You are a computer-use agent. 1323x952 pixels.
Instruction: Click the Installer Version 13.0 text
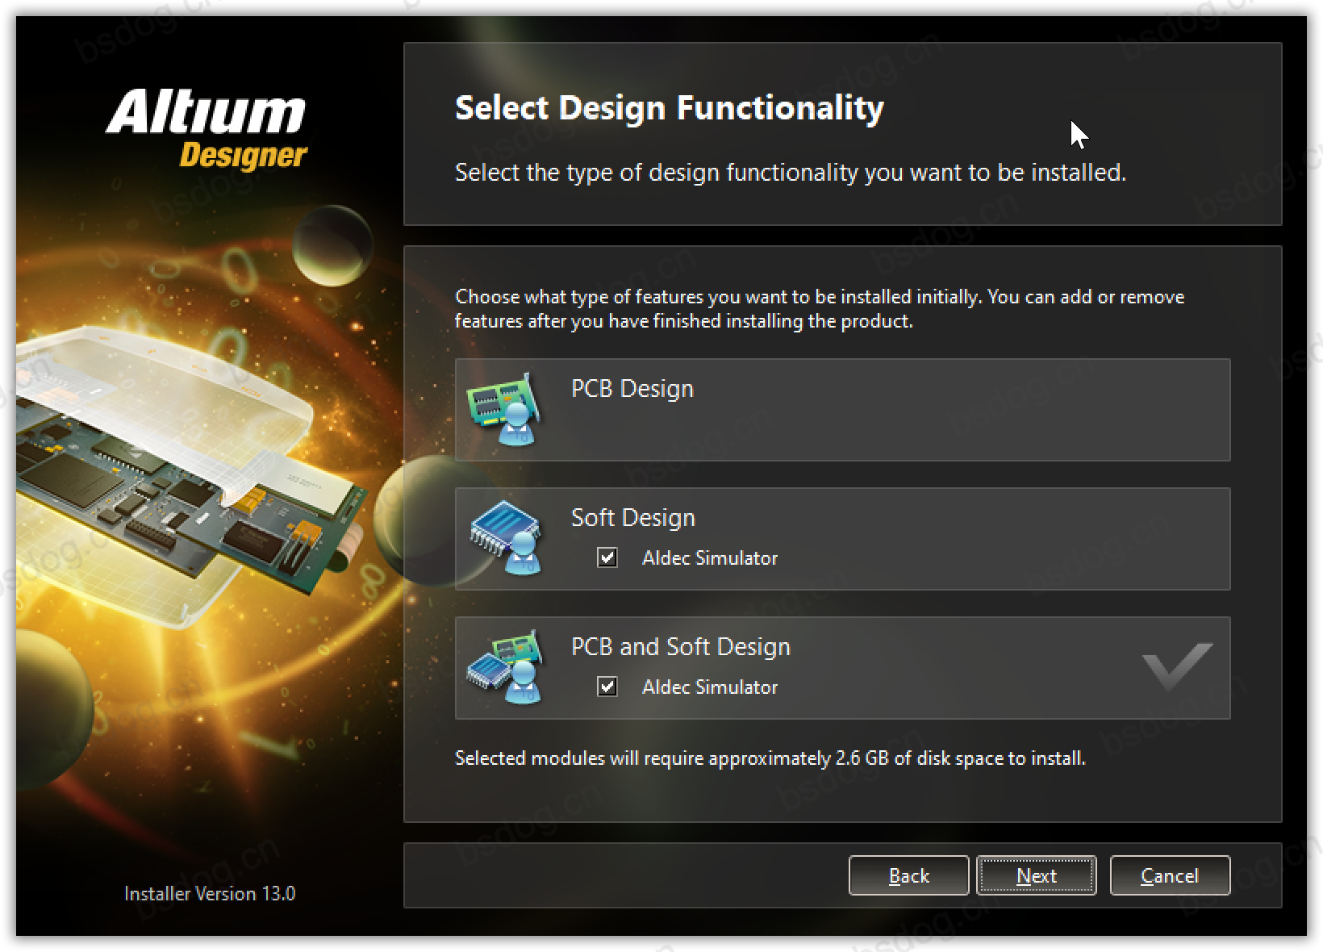(x=210, y=894)
